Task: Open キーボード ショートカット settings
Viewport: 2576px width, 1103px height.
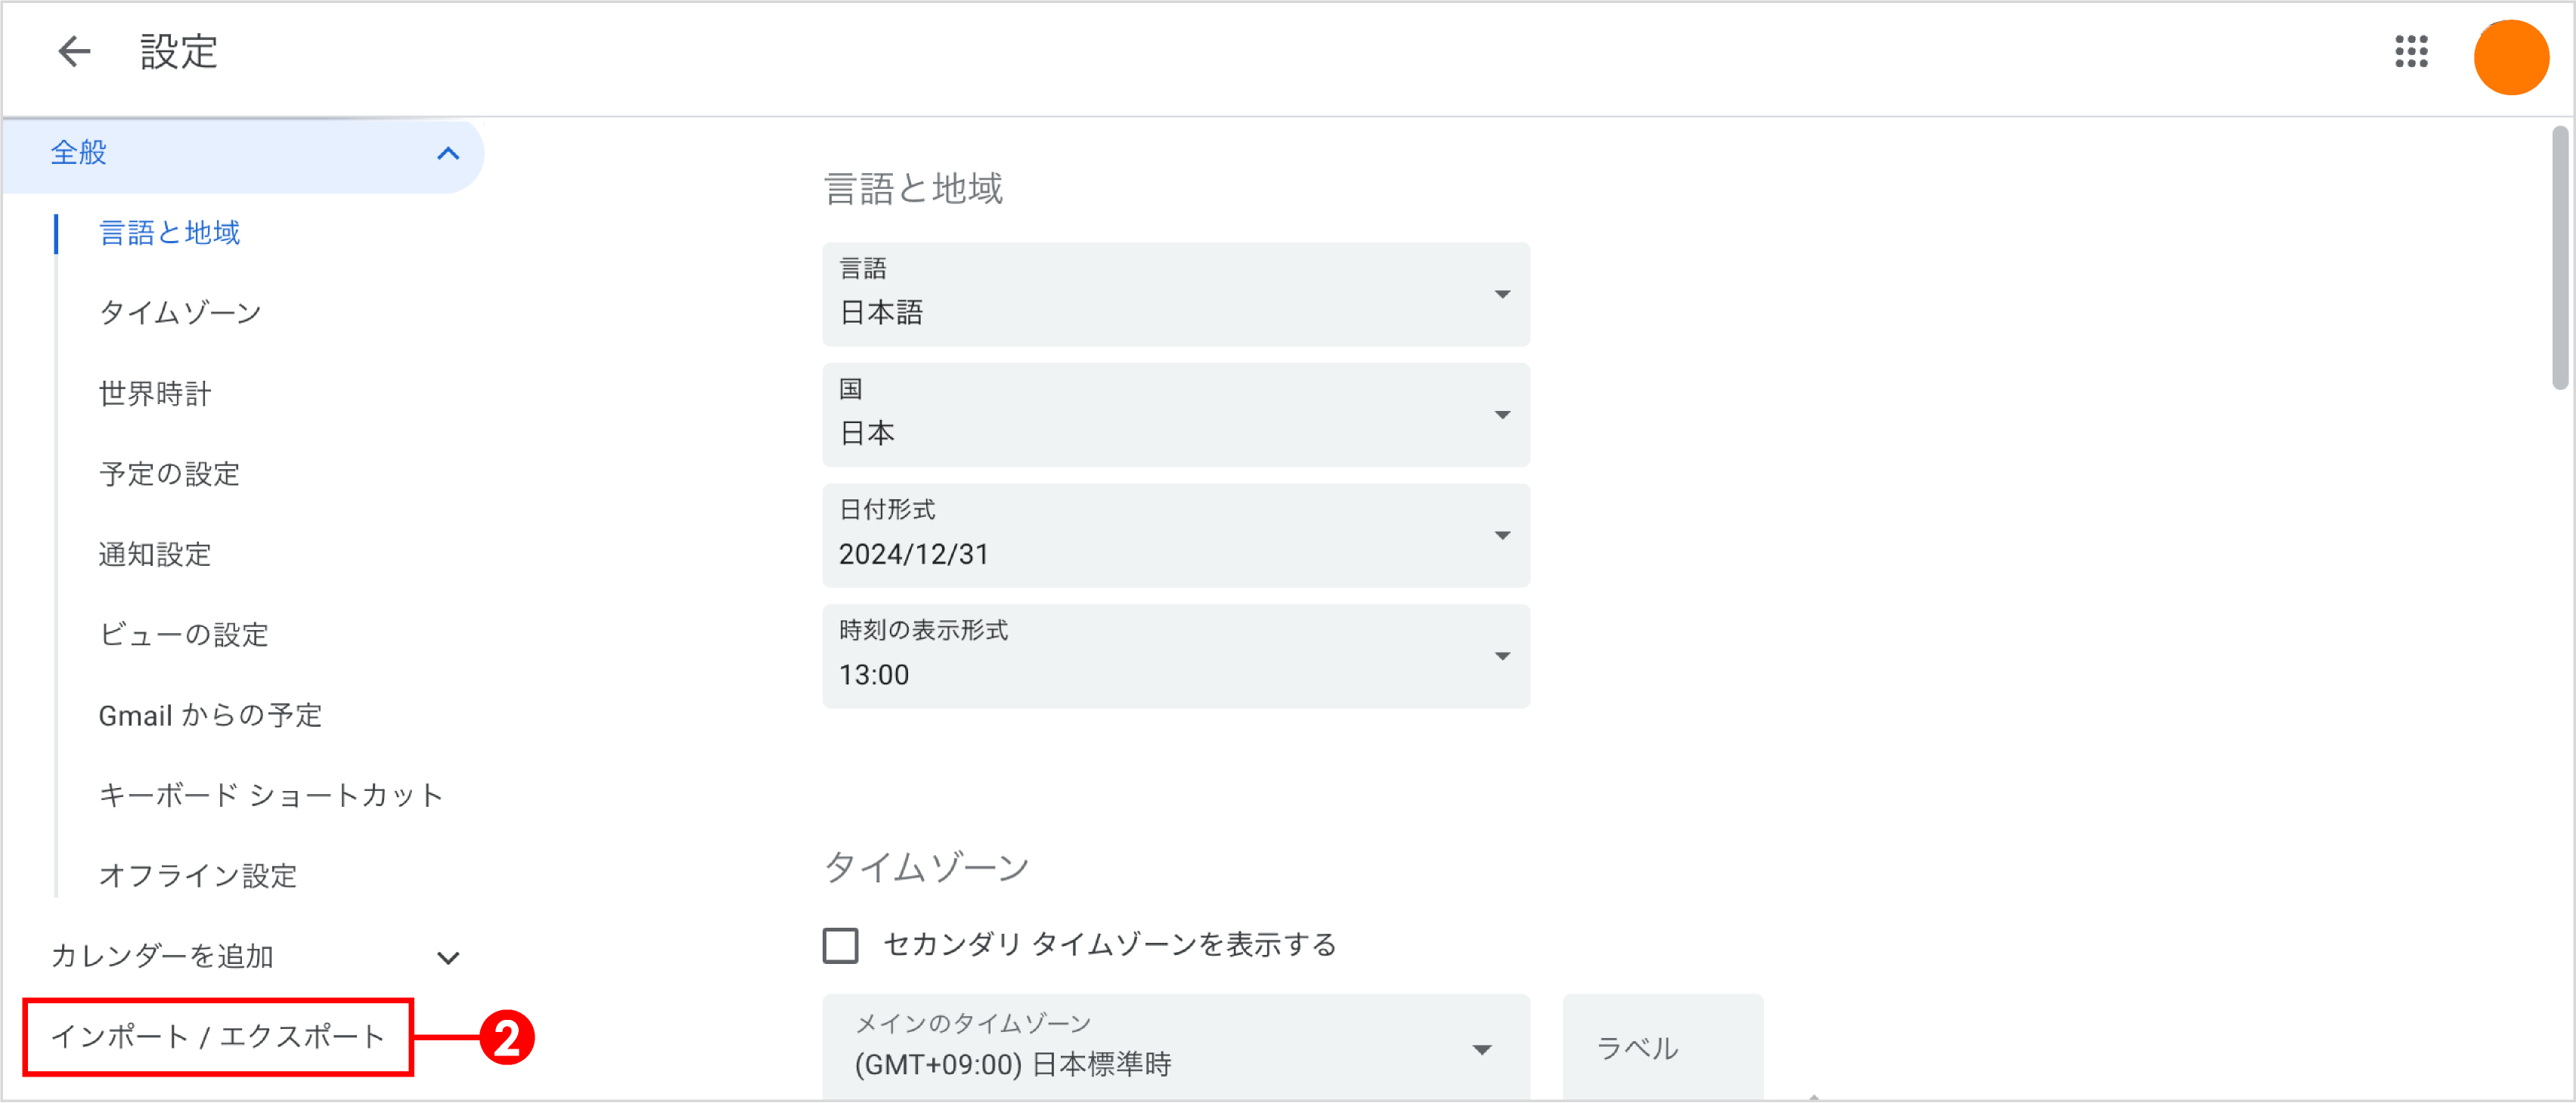Action: (x=270, y=794)
